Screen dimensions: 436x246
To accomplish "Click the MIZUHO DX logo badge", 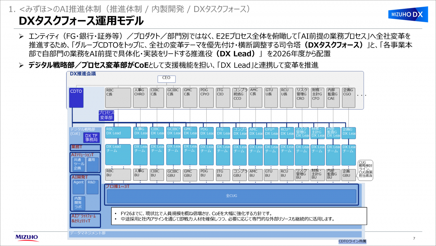I will 408,14.
